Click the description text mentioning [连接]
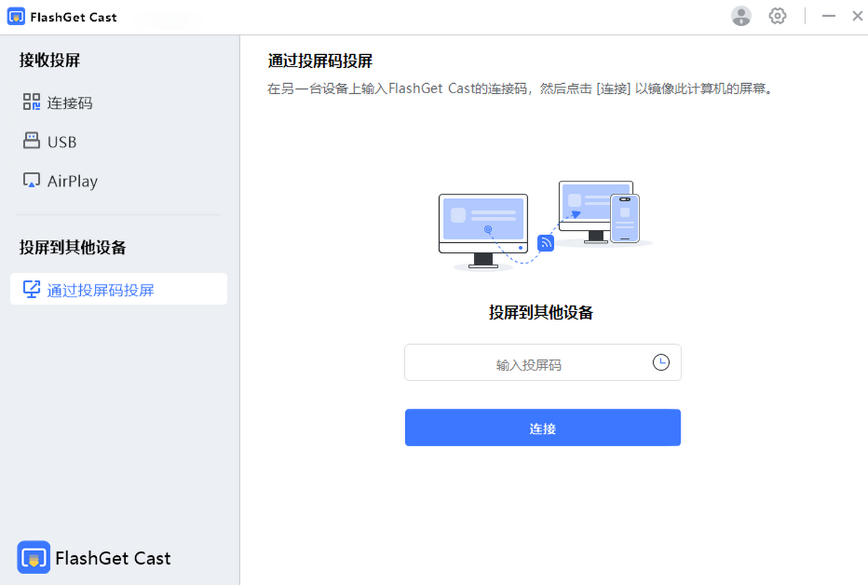This screenshot has width=868, height=585. (x=520, y=90)
